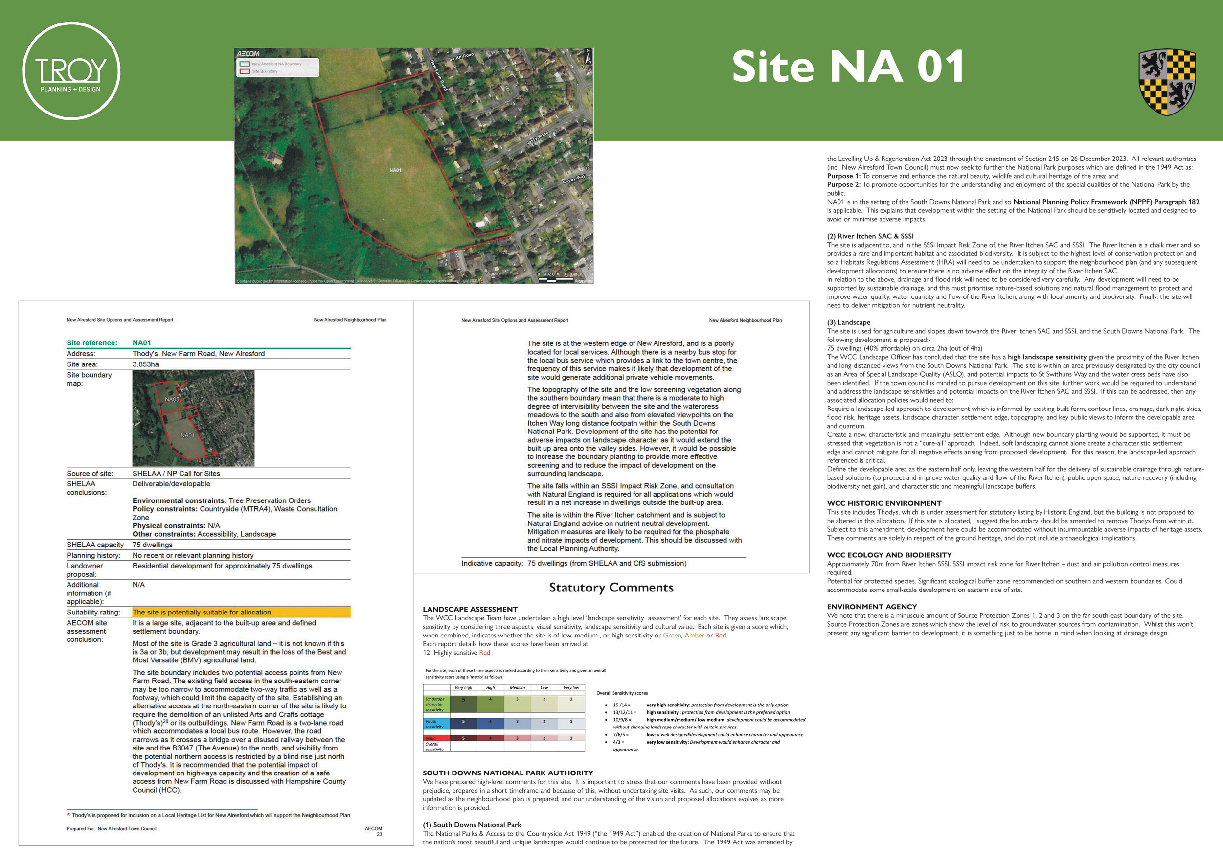Click the LANDSCAPE ASSESSMENT section heading

470,609
